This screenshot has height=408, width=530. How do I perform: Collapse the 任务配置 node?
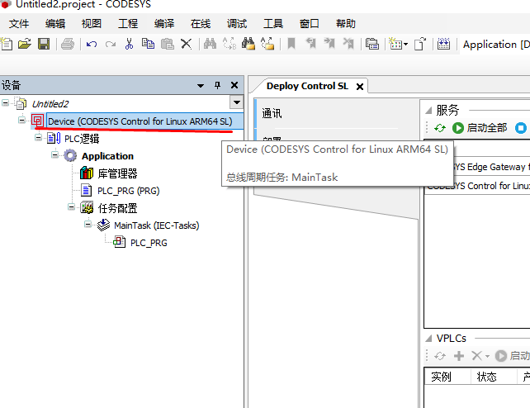point(71,206)
